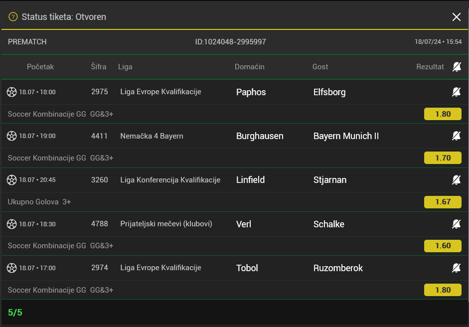Click the 1.70 odds for Burghausen match
This screenshot has height=327, width=469.
[443, 158]
